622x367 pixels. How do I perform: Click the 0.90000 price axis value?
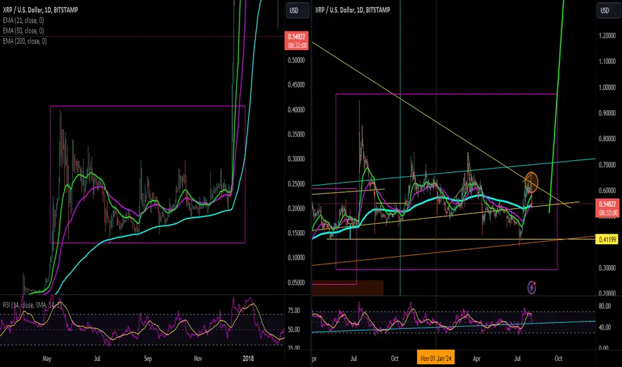pyautogui.click(x=607, y=113)
